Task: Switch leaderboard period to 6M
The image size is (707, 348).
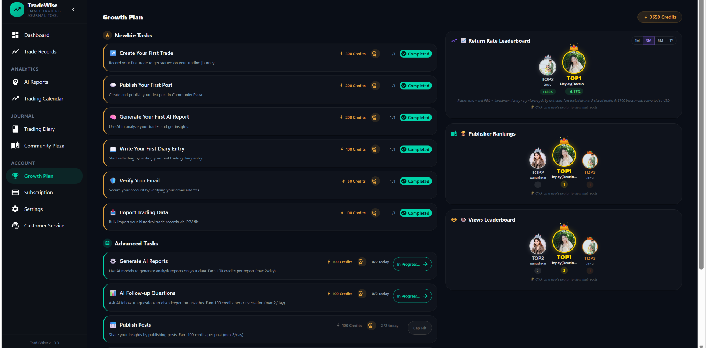Action: [x=660, y=41]
